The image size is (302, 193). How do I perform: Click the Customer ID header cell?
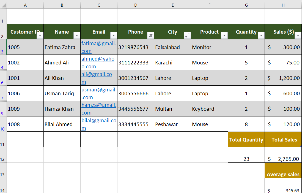(25, 32)
